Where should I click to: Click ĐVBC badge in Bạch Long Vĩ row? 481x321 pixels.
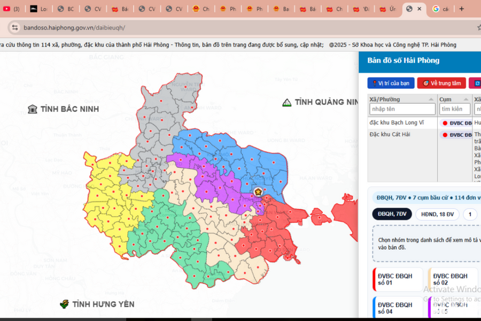[x=456, y=123]
